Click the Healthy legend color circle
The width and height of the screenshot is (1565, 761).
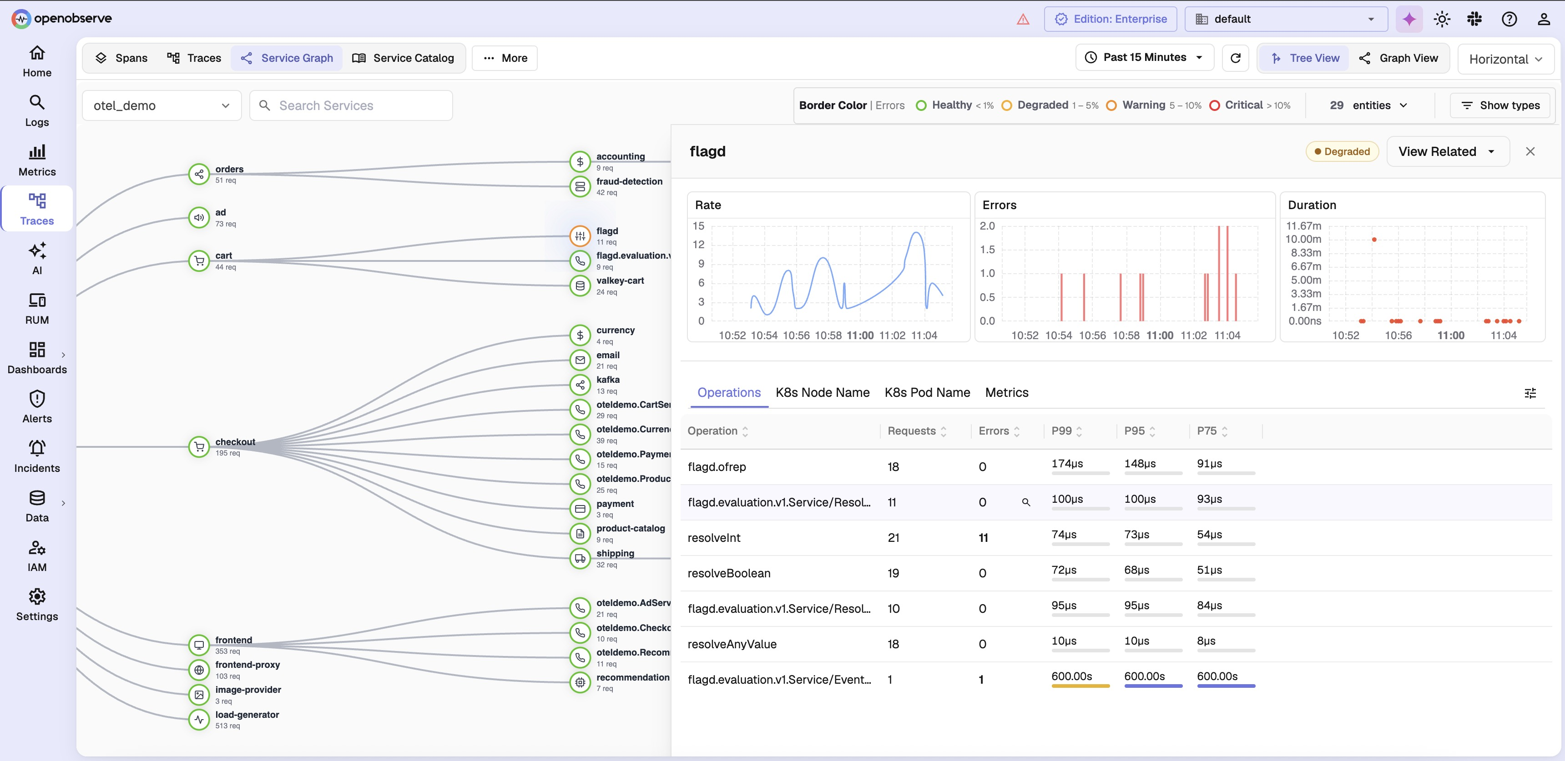click(x=921, y=105)
